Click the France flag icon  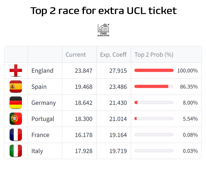point(16,135)
